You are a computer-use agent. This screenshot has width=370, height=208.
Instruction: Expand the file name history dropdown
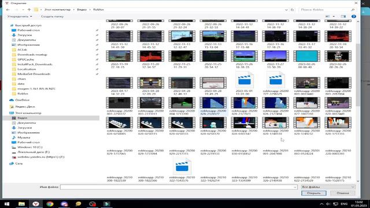(x=295, y=187)
